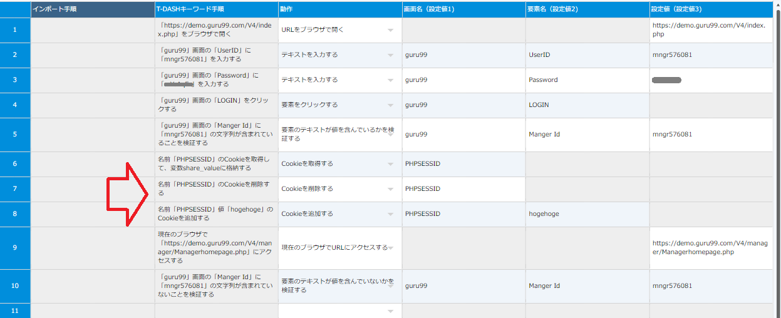Expand テキストを入力する dropdown in row 2
This screenshot has height=318, width=781.
[391, 55]
